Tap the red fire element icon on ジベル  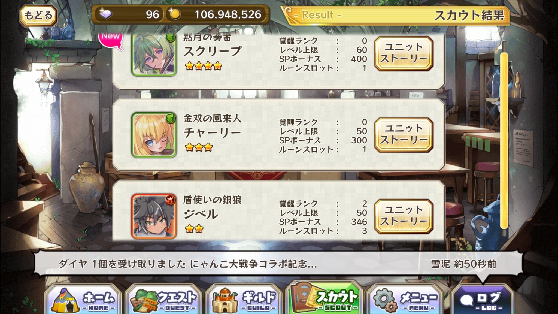point(171,200)
